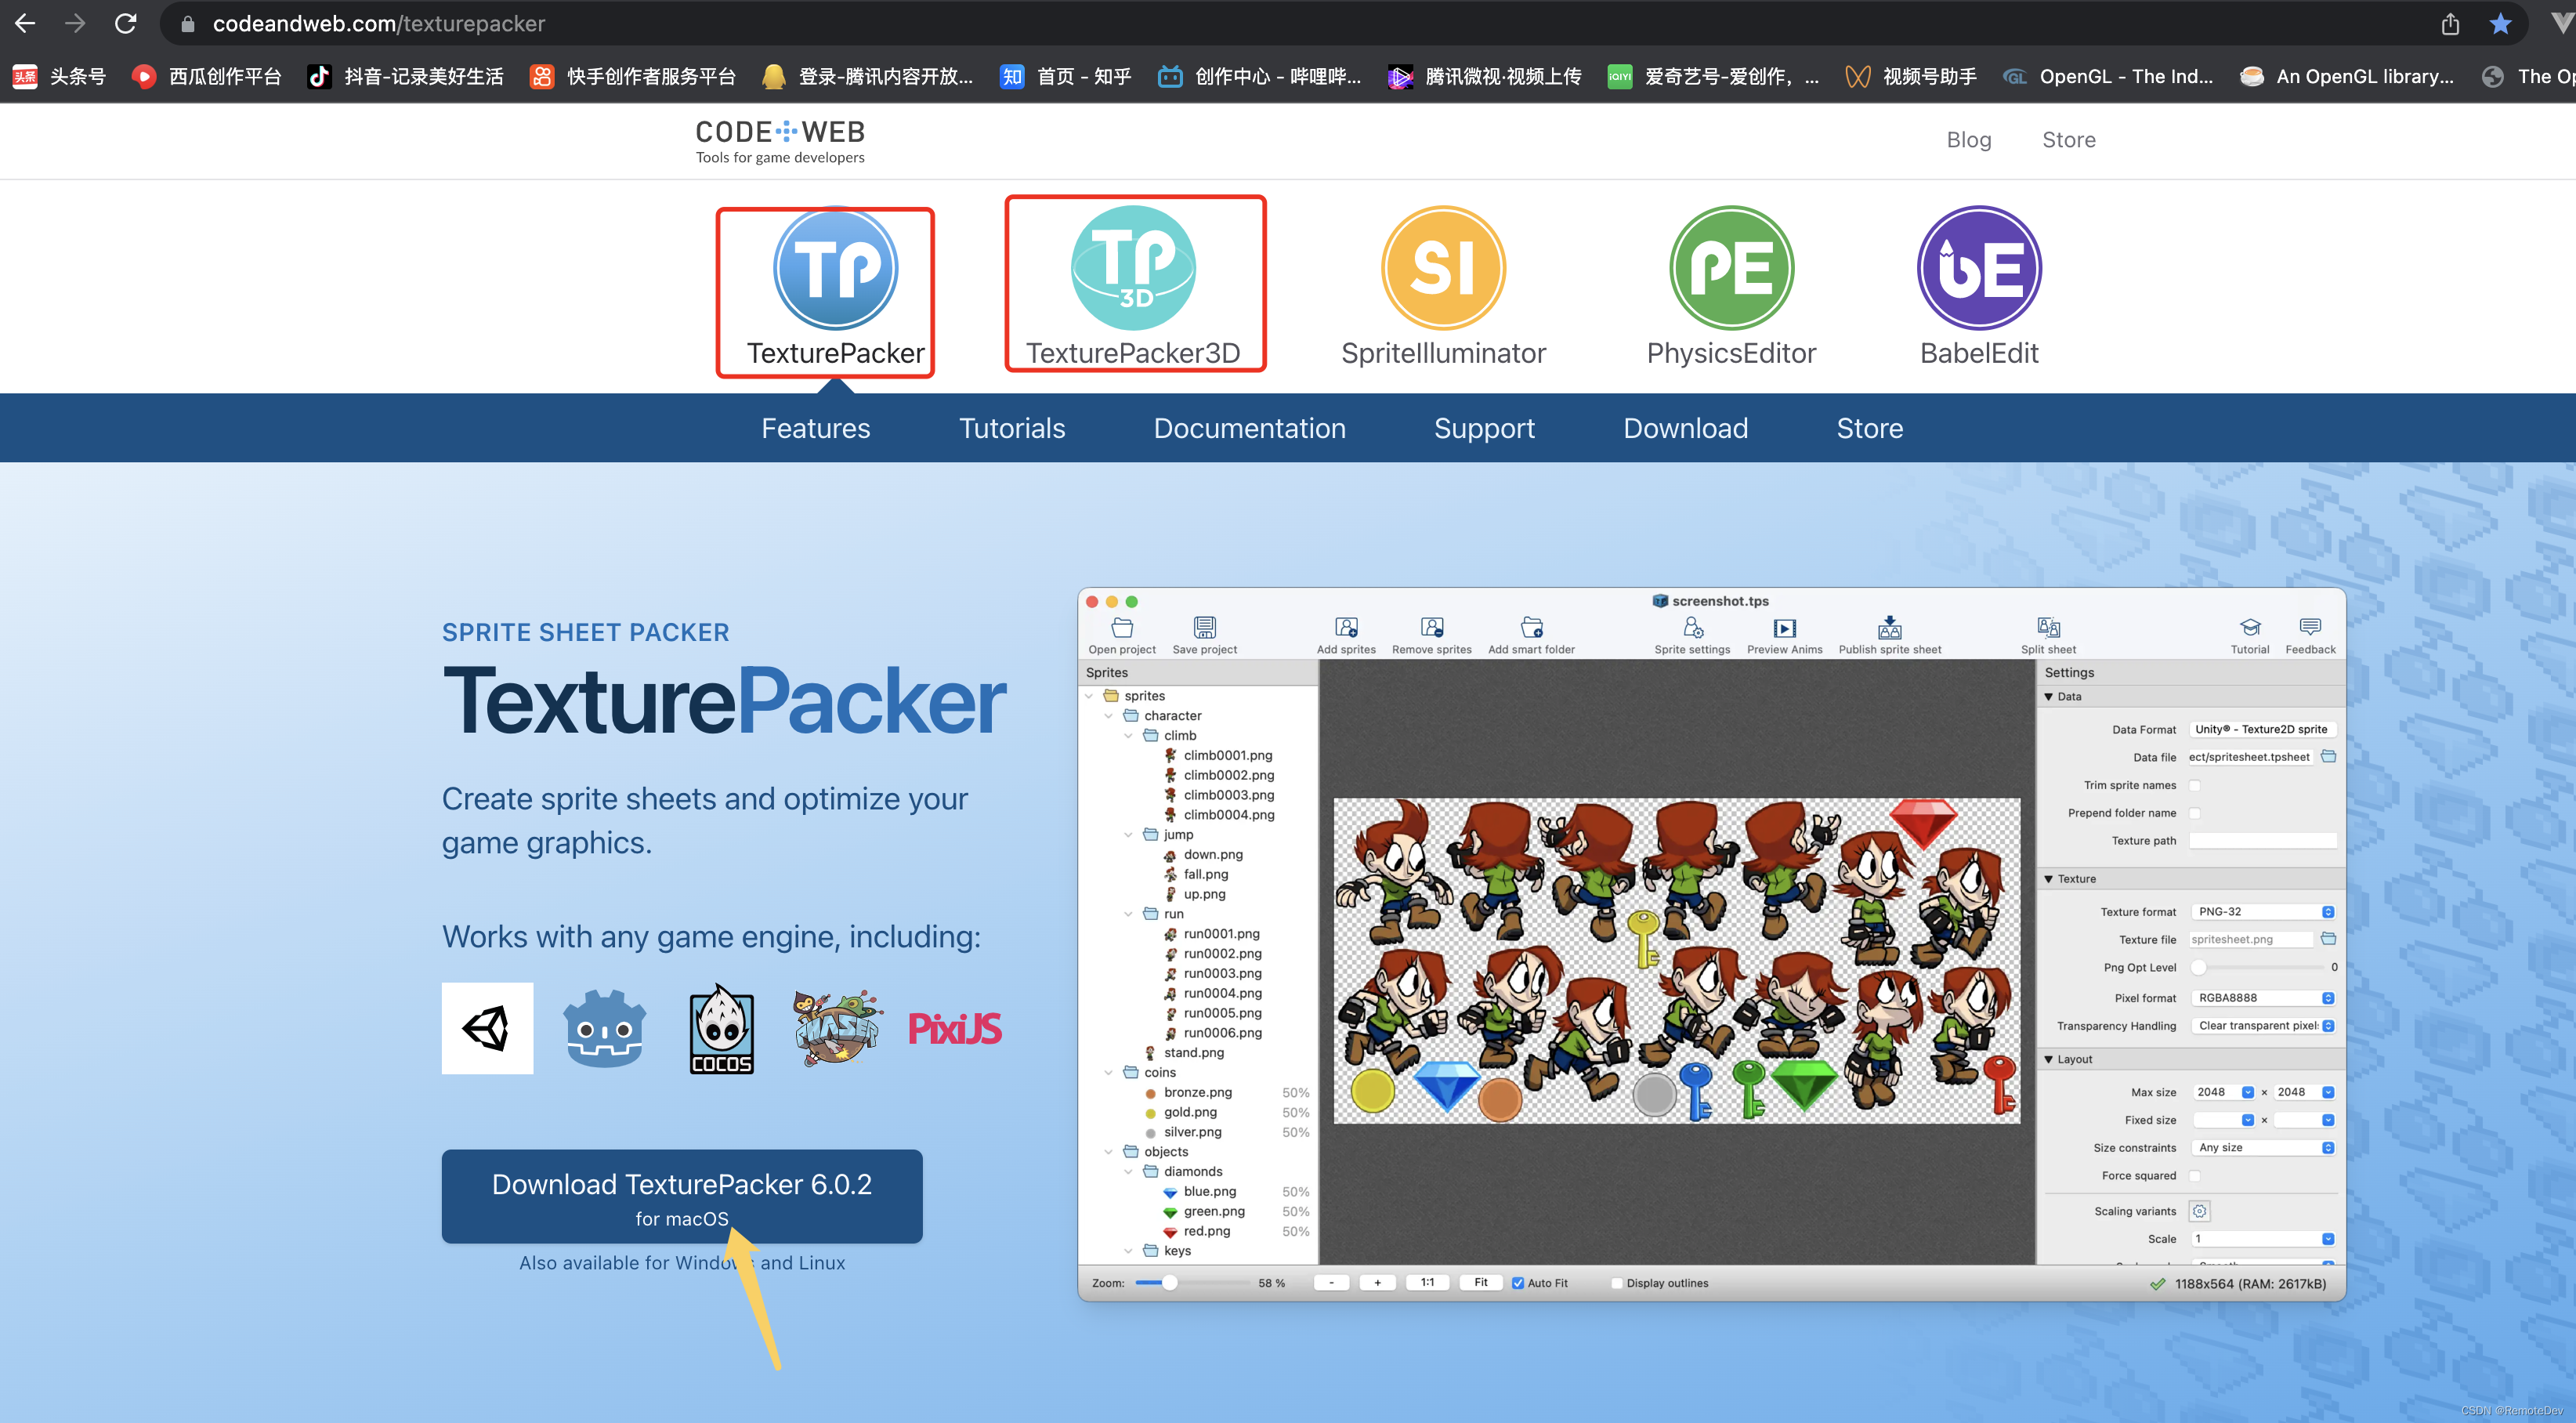
Task: Uncheck the Auto Fit checkbox
Action: (x=1517, y=1283)
